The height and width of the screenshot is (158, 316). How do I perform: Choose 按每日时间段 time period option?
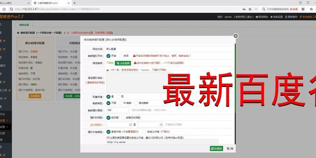[x=123, y=118]
